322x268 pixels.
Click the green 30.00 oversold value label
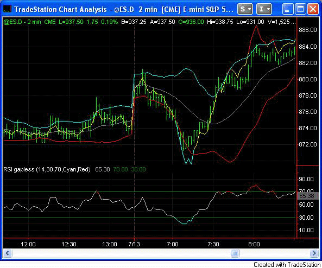coord(138,169)
